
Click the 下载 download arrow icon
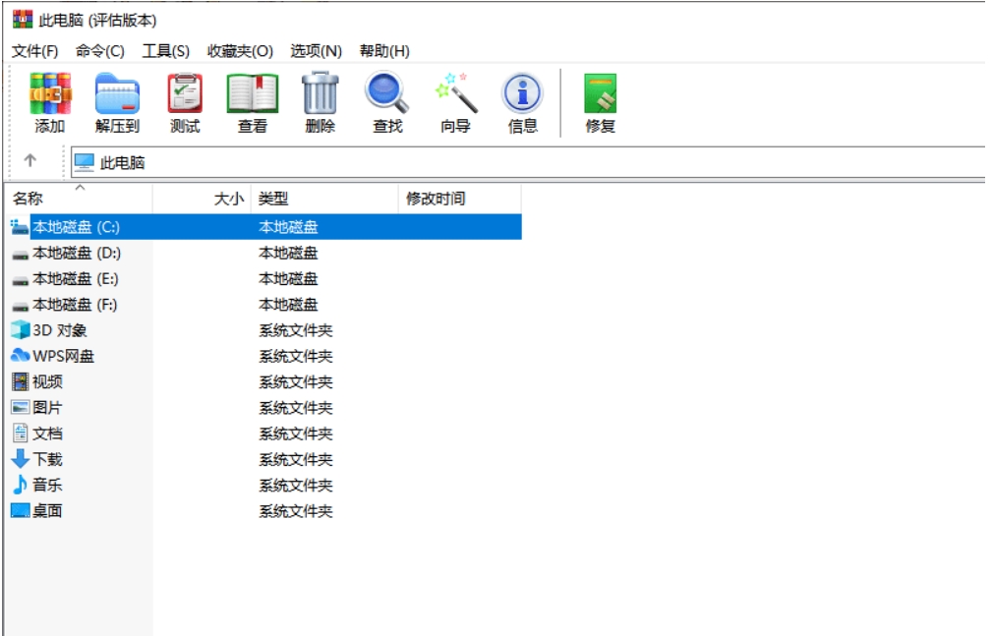pyautogui.click(x=21, y=459)
